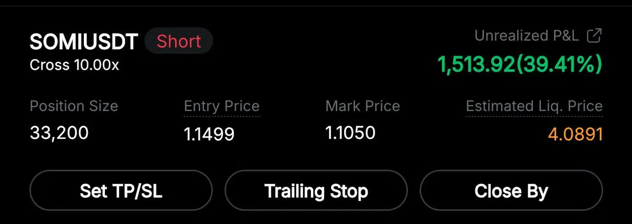Screen dimensions: 632x224
Task: Select the Close By button
Action: click(x=511, y=191)
